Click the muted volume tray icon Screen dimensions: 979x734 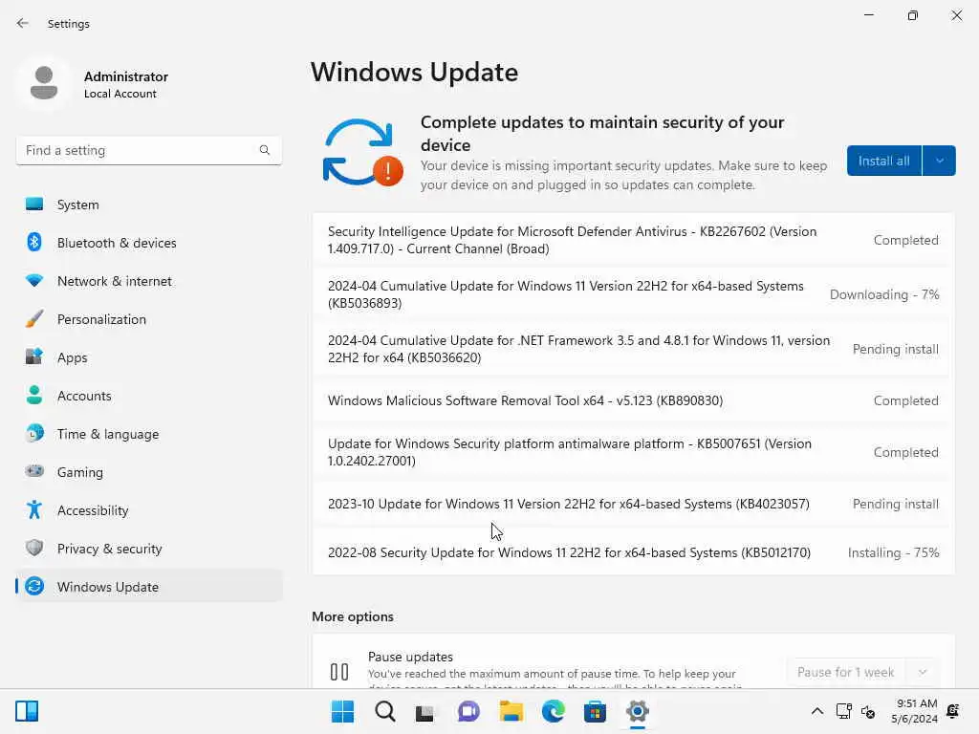868,711
